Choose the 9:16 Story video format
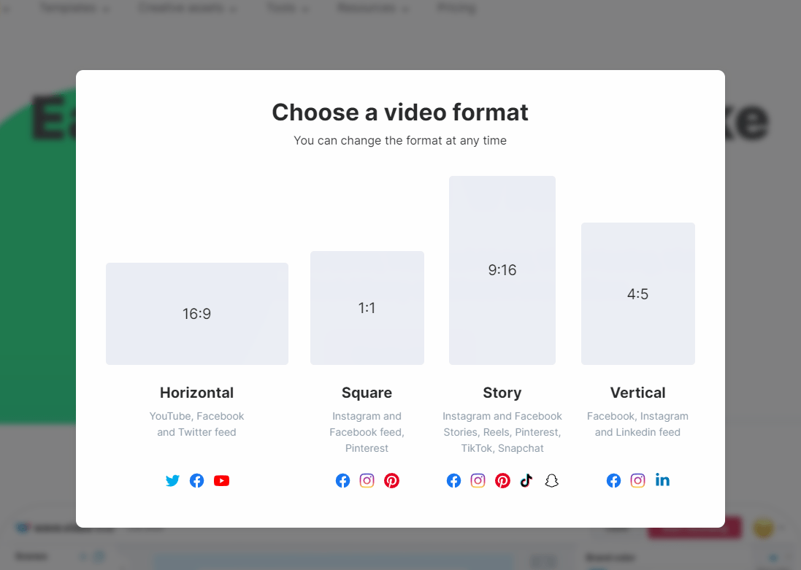This screenshot has height=570, width=801. (502, 269)
